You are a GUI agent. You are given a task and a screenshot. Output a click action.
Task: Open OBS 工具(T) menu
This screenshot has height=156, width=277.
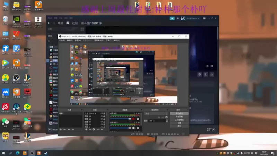pos(108,41)
